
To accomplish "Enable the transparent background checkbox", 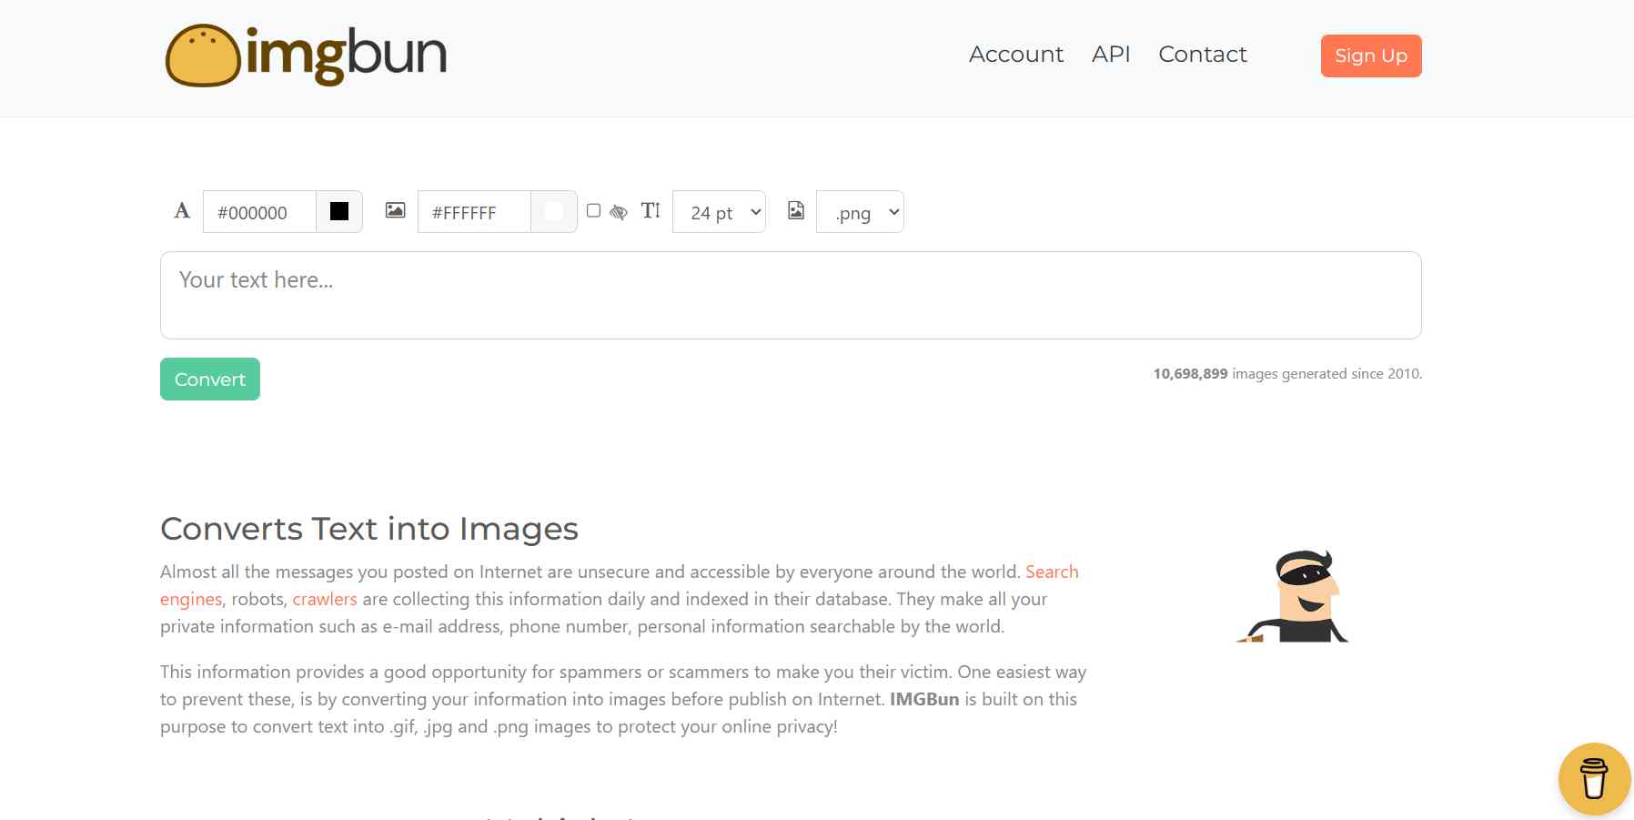I will (x=593, y=211).
